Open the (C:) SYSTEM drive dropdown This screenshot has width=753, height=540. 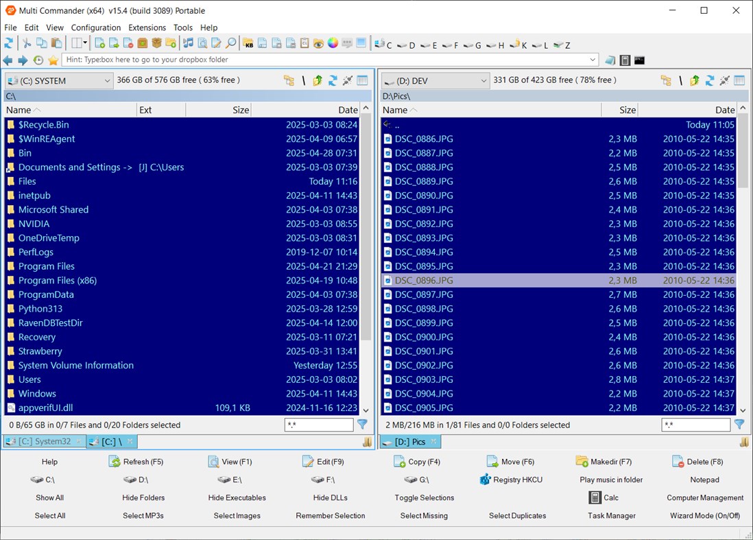(58, 80)
